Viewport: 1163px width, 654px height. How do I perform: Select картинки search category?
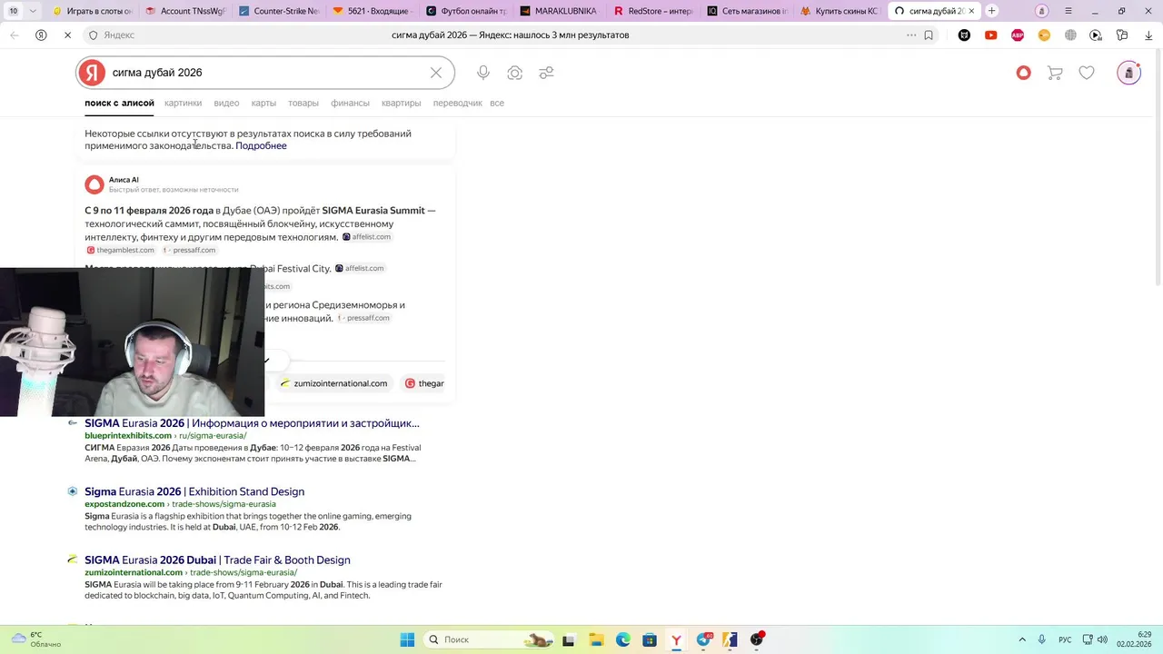click(x=183, y=104)
